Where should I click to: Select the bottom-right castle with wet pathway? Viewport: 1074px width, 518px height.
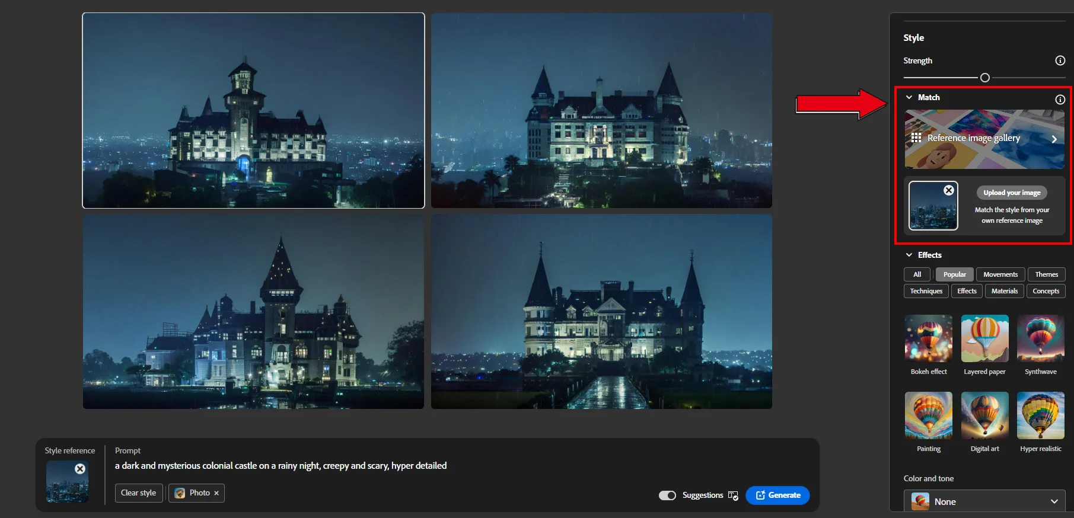click(601, 312)
